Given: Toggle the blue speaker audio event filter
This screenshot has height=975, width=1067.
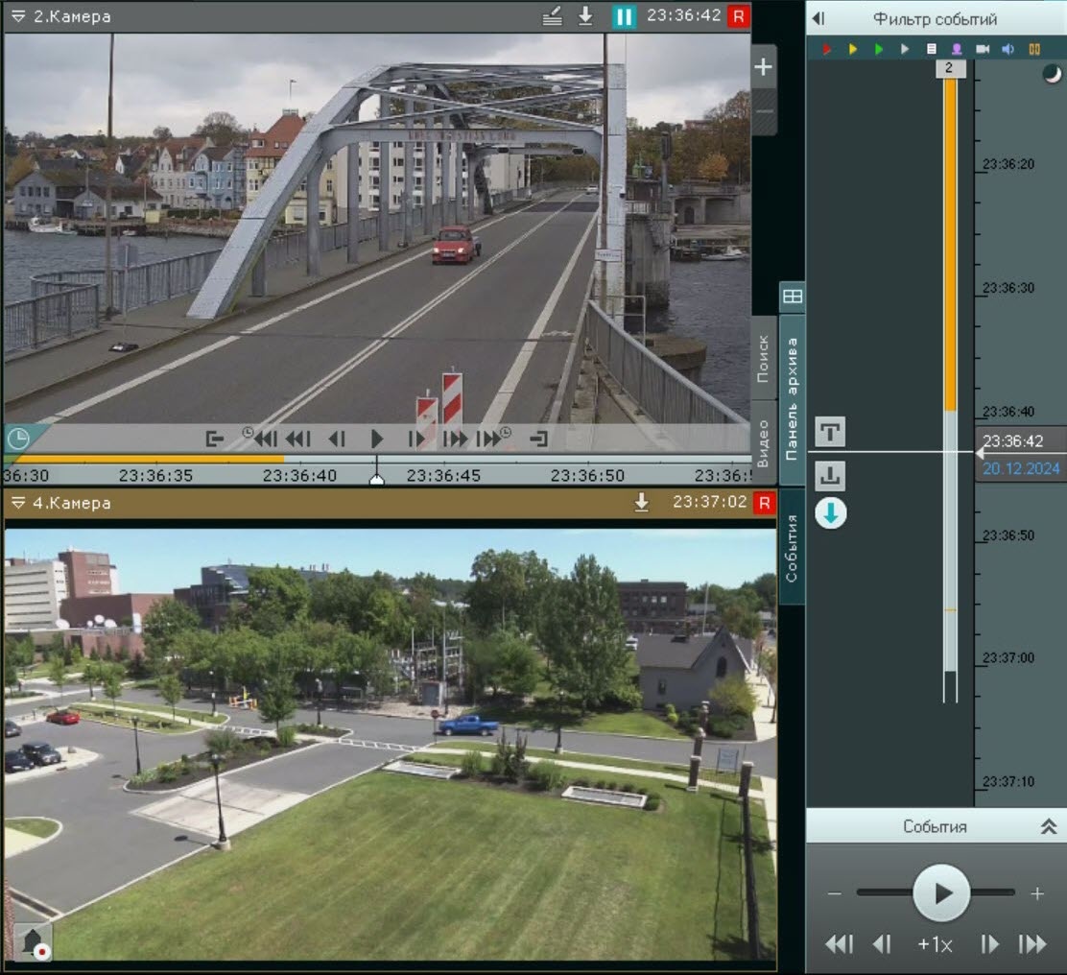Looking at the screenshot, I should coord(1008,48).
